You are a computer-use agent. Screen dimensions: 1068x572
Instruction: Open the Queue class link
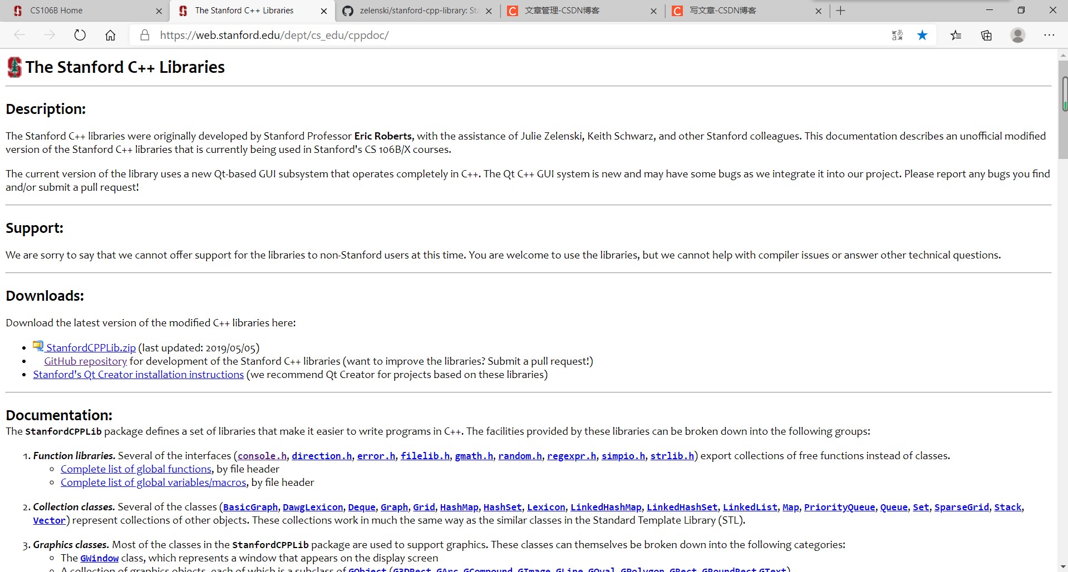click(894, 507)
